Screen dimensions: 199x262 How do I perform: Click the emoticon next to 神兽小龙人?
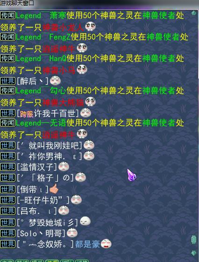(x=91, y=27)
